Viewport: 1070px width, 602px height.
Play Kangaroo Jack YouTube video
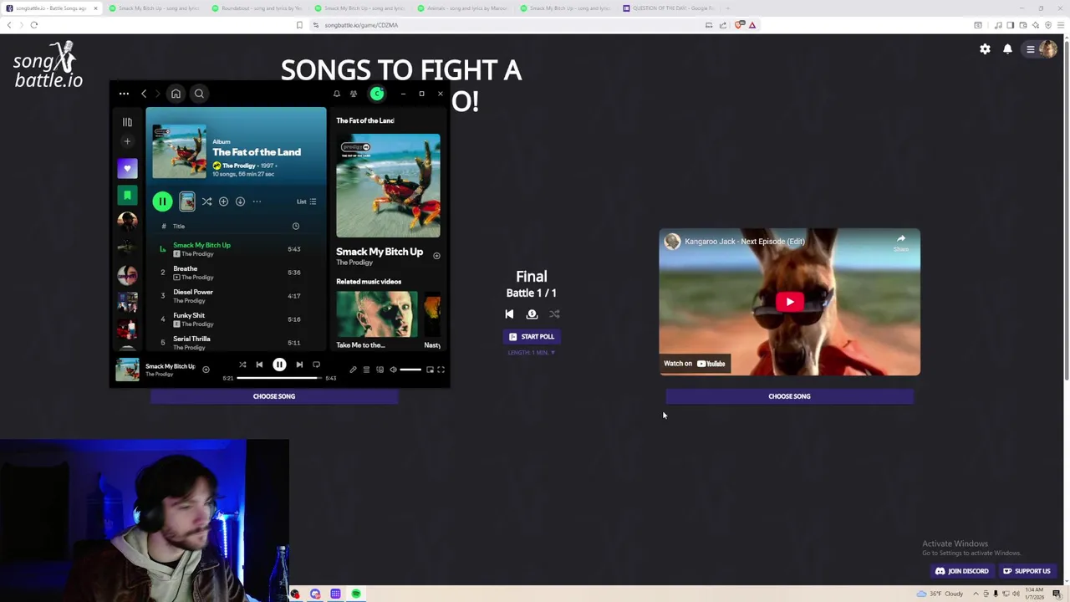[789, 302]
